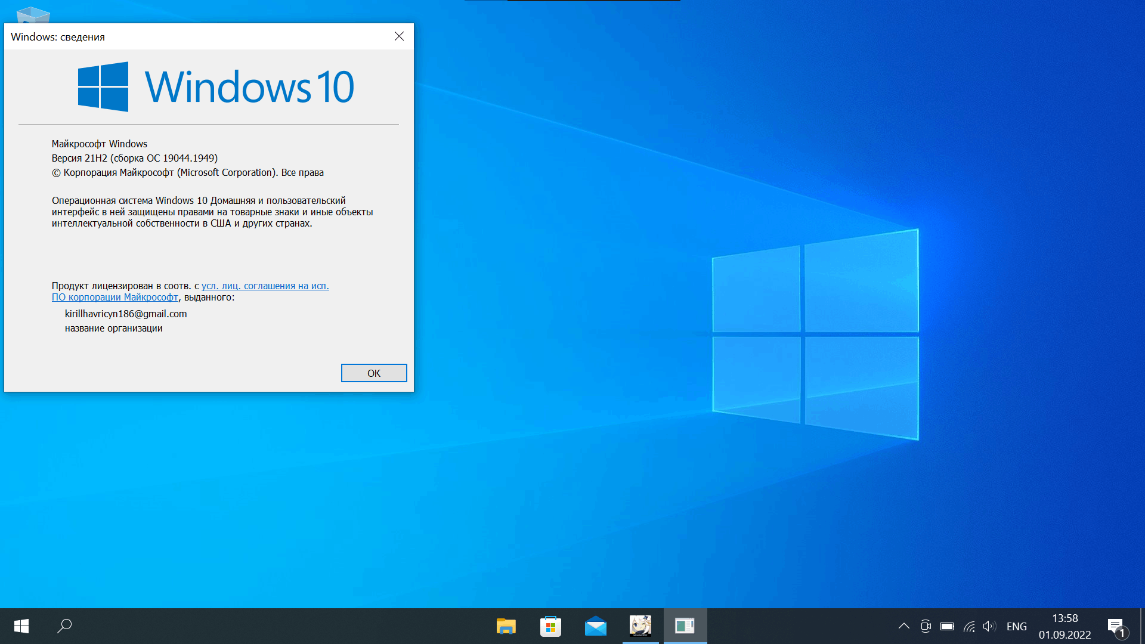Open File Explorer from the taskbar
Screen dimensions: 1145x644
tap(506, 626)
